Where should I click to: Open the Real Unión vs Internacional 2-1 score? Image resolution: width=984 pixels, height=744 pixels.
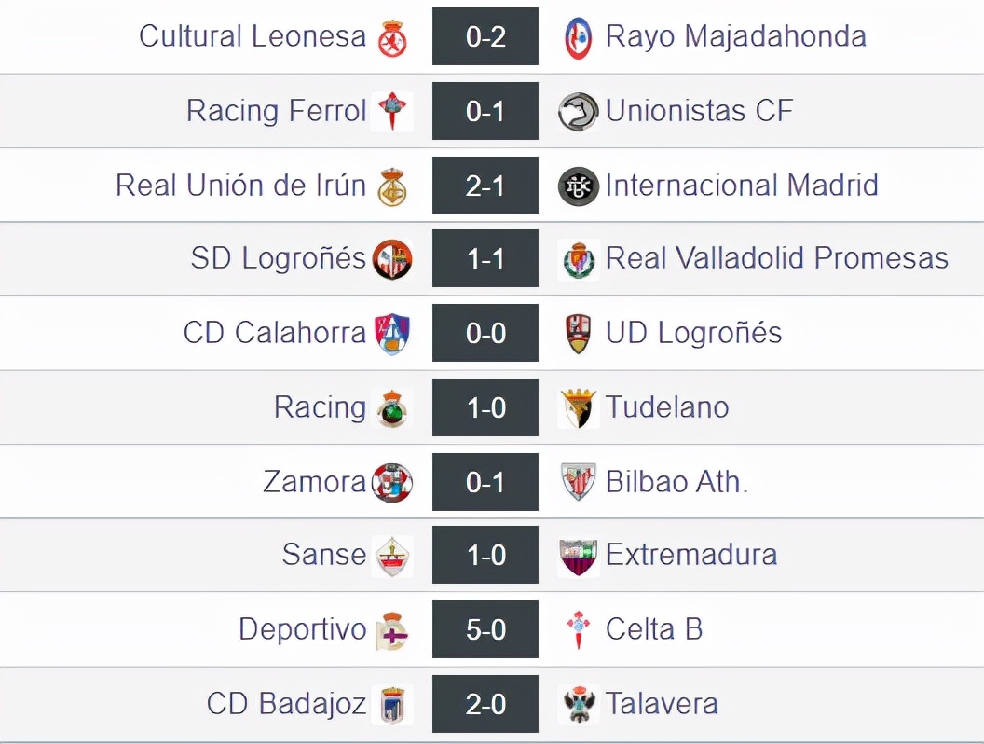tap(485, 186)
